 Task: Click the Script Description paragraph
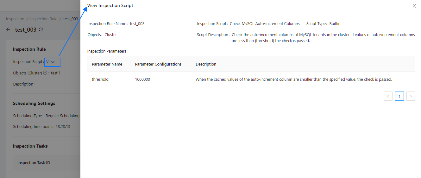tap(323, 38)
